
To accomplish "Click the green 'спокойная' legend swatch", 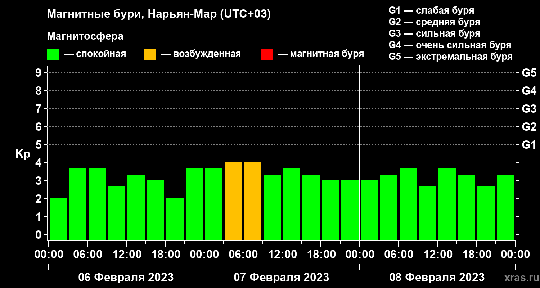I will coord(53,54).
